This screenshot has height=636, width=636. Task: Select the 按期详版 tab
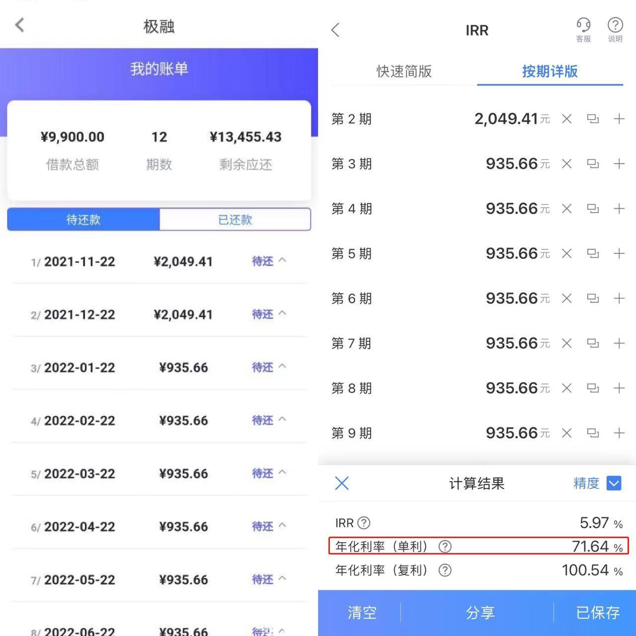(550, 72)
